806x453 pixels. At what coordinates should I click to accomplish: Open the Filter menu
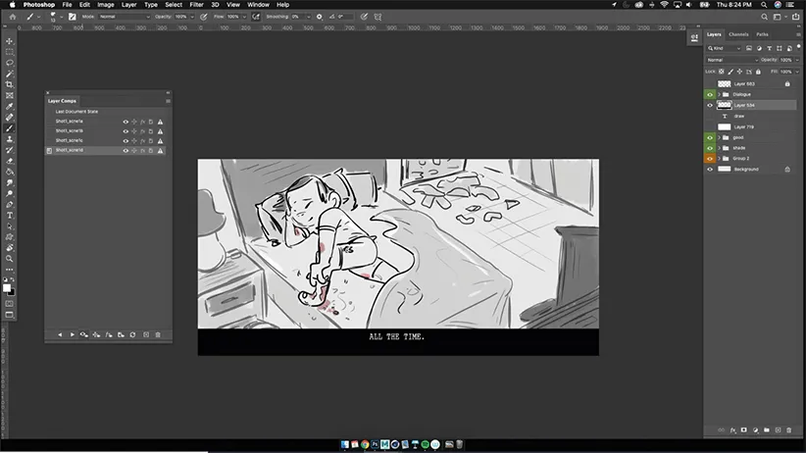tap(196, 5)
